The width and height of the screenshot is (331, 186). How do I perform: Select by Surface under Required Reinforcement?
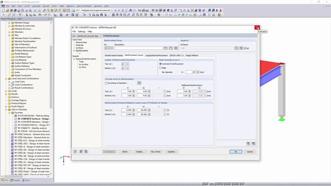[84, 64]
